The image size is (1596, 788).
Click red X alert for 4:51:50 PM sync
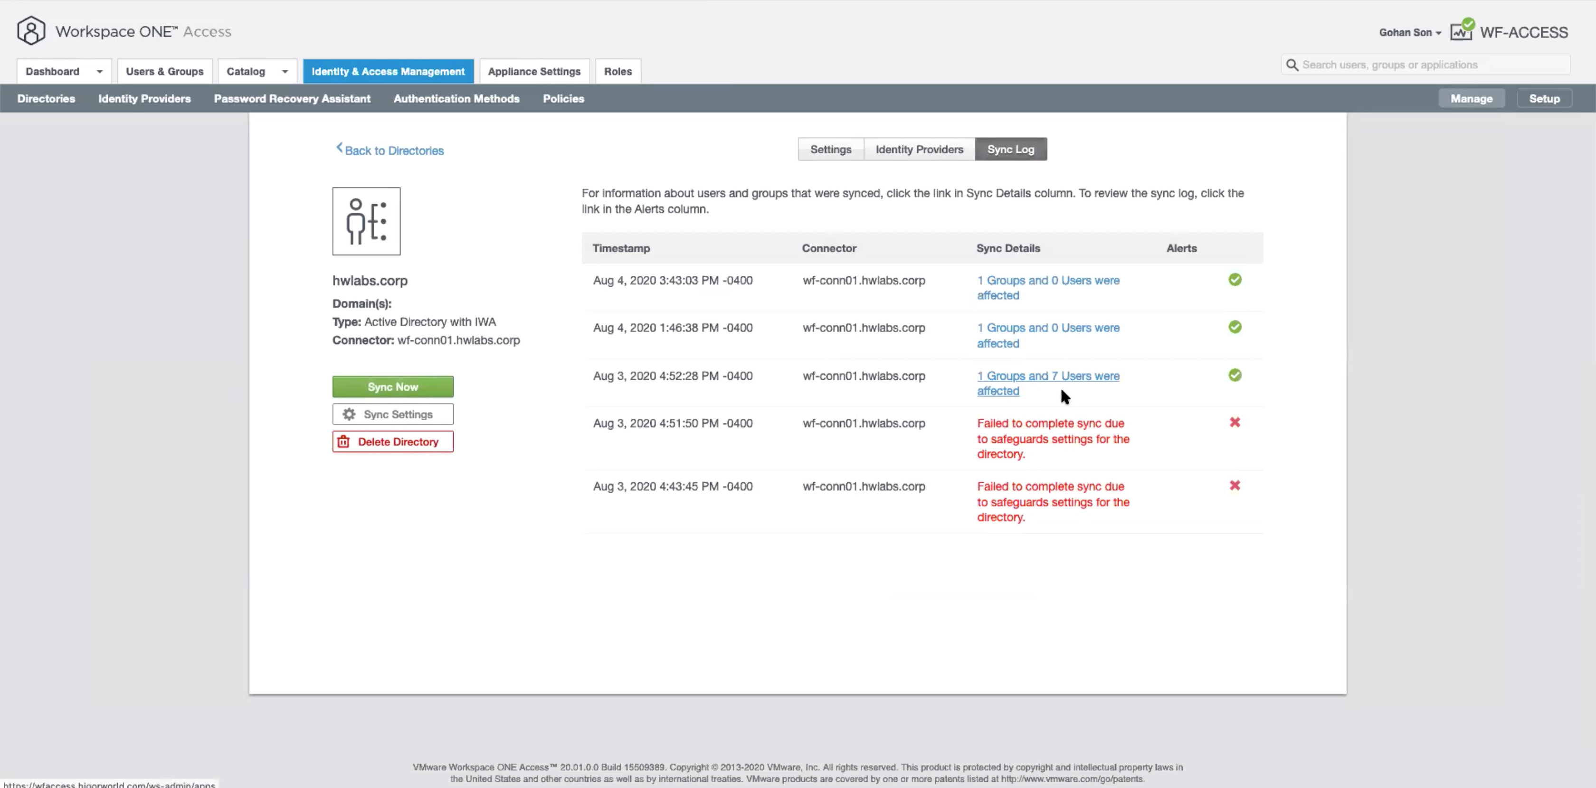1235,422
